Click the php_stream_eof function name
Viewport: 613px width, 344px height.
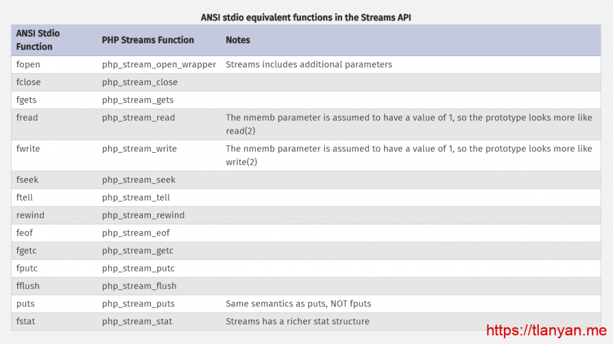136,233
